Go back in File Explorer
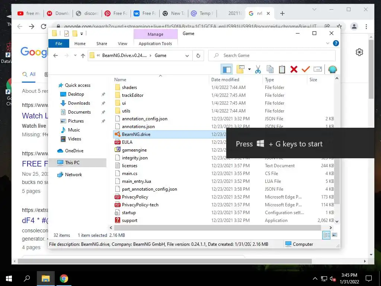381x286 pixels. pyautogui.click(x=55, y=56)
